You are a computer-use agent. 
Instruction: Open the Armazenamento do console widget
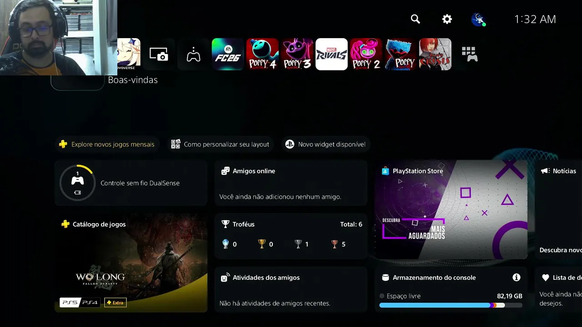[x=451, y=289]
